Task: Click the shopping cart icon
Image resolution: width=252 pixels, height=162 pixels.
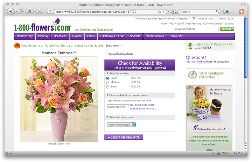Action: [194, 18]
